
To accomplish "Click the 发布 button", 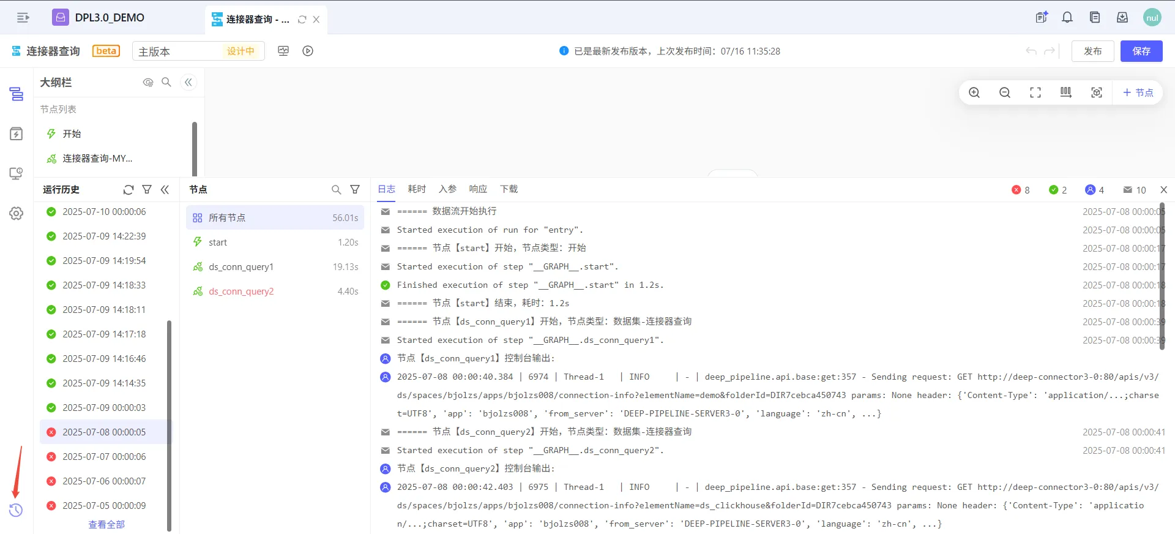I will pyautogui.click(x=1092, y=51).
